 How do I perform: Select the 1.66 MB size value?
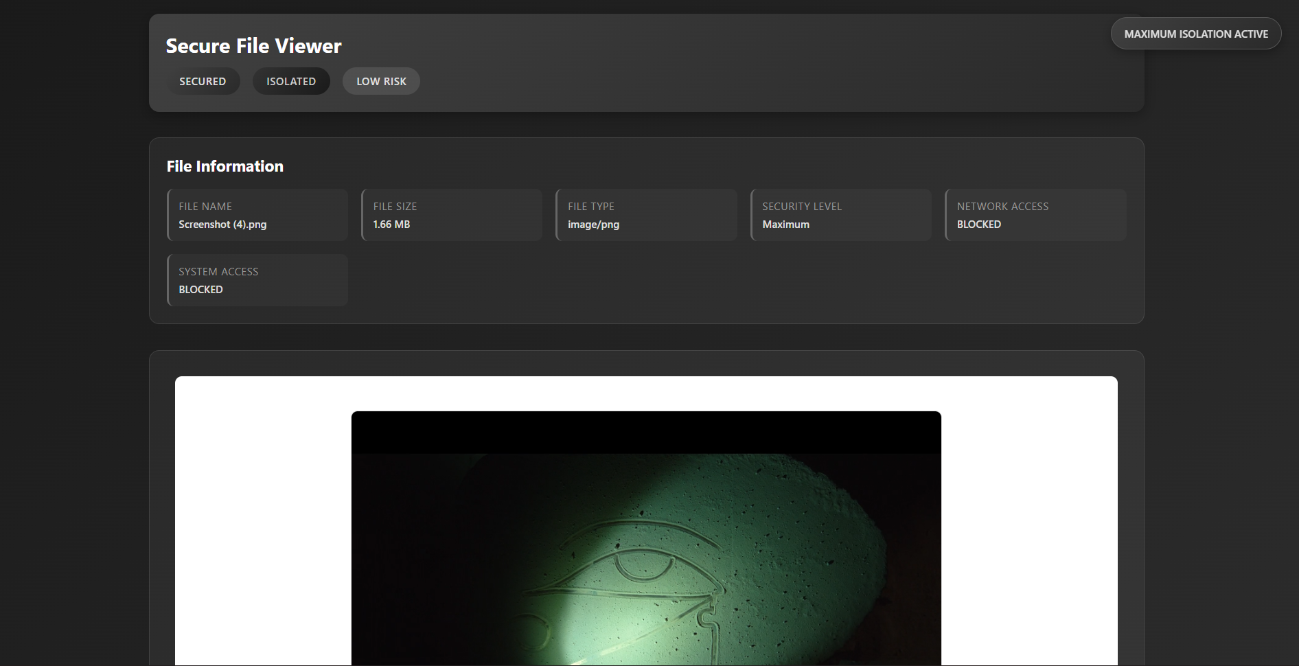391,225
